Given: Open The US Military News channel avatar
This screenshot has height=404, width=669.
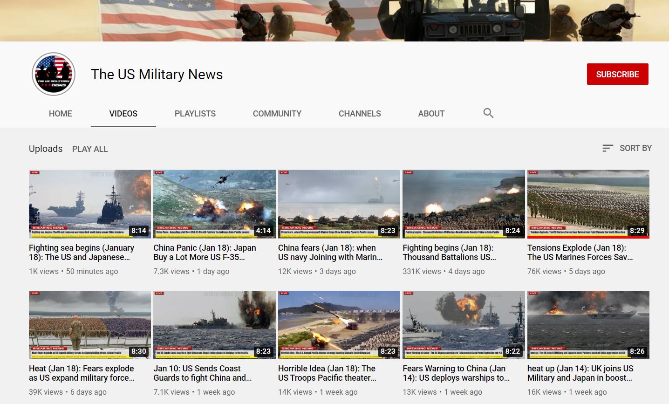Looking at the screenshot, I should point(54,74).
